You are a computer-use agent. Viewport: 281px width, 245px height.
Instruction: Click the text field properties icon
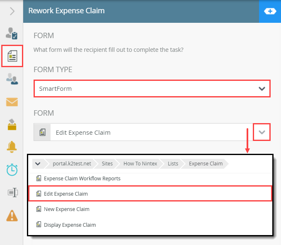(12, 192)
